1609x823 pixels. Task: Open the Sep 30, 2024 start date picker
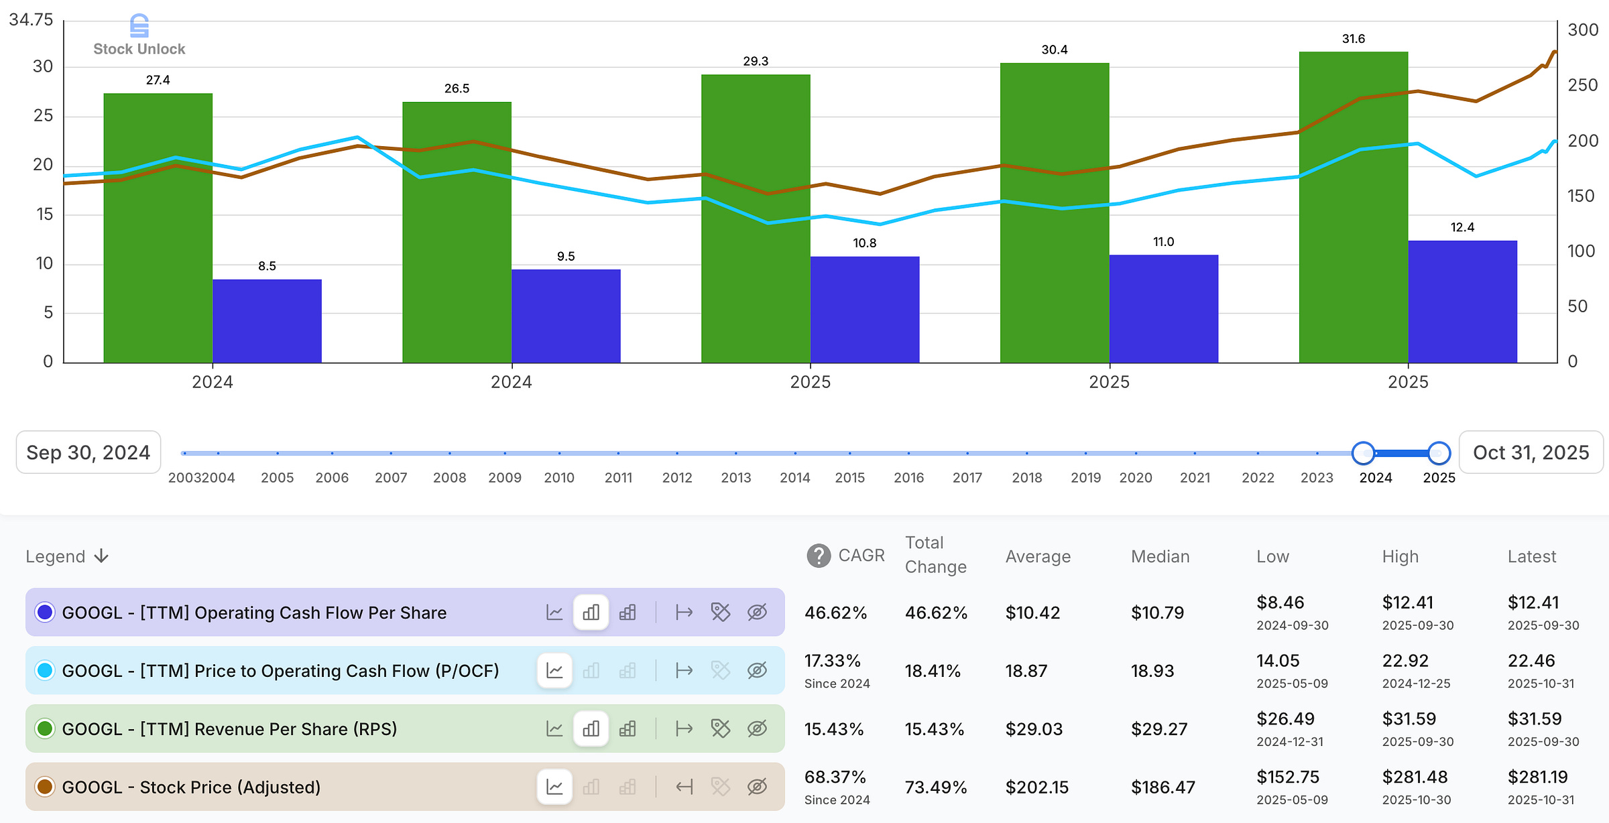point(88,452)
